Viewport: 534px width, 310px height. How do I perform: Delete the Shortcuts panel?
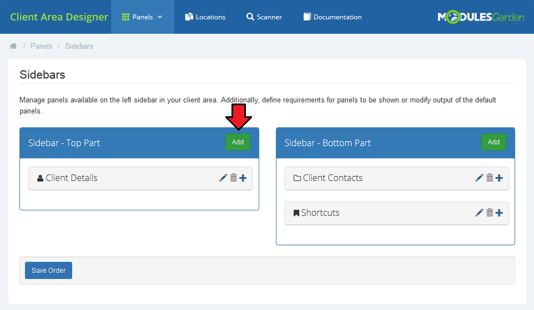[490, 213]
